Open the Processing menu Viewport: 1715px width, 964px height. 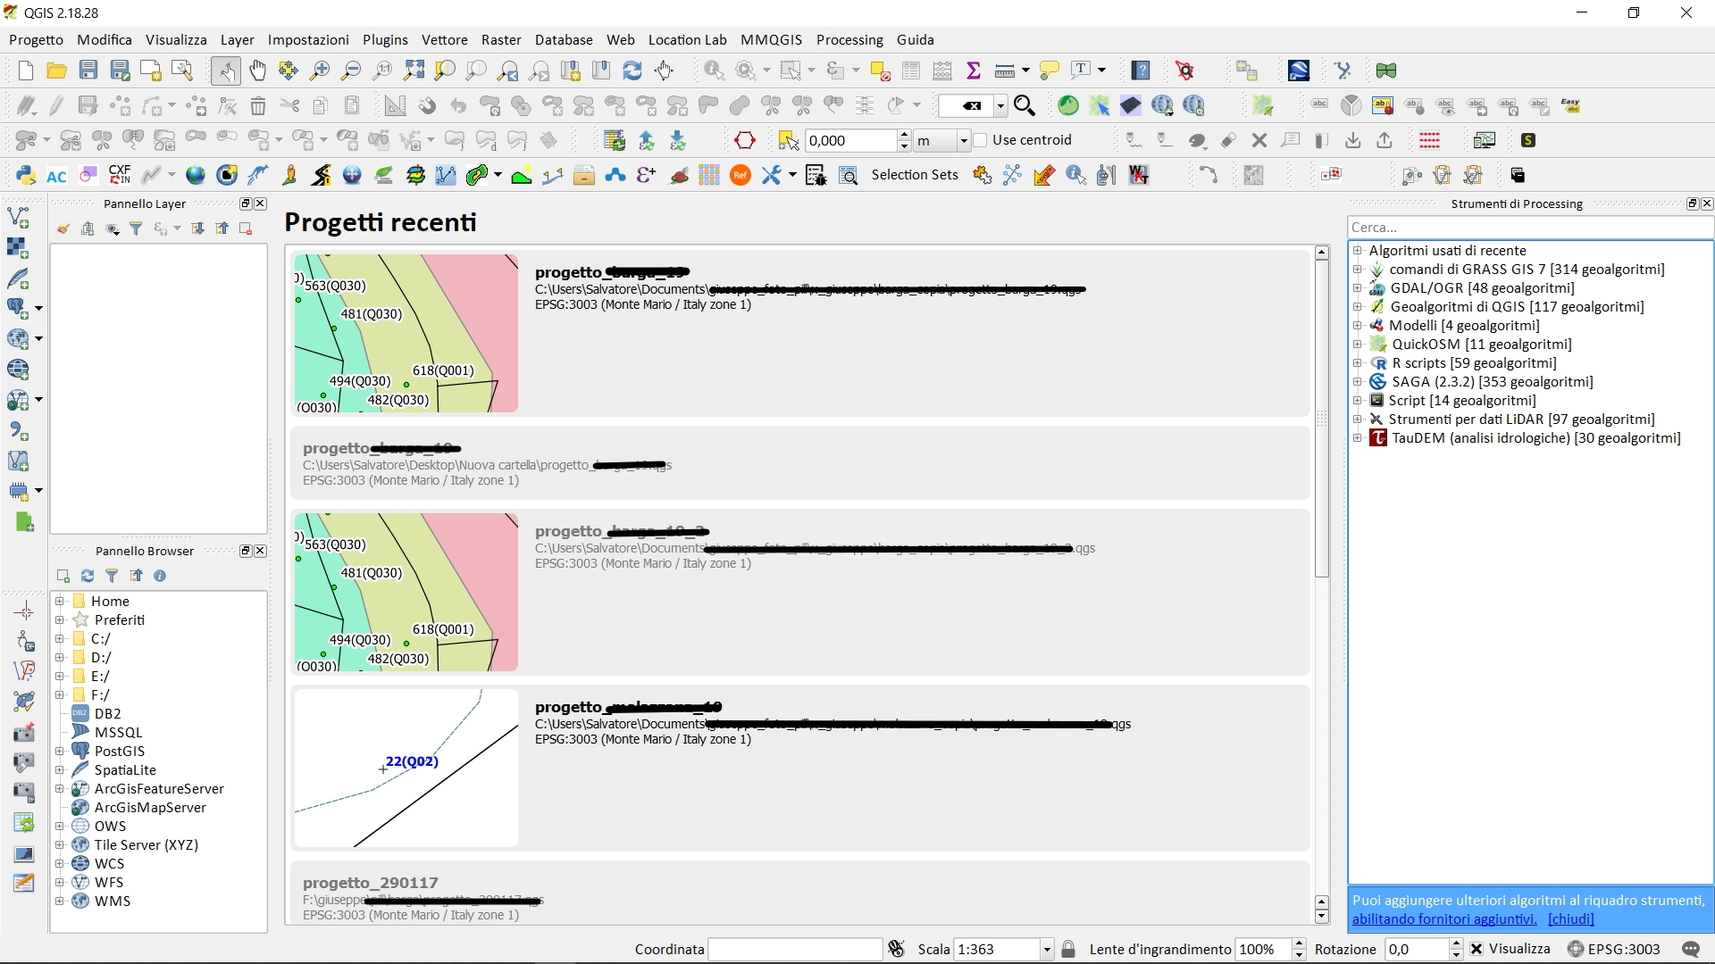coord(849,40)
